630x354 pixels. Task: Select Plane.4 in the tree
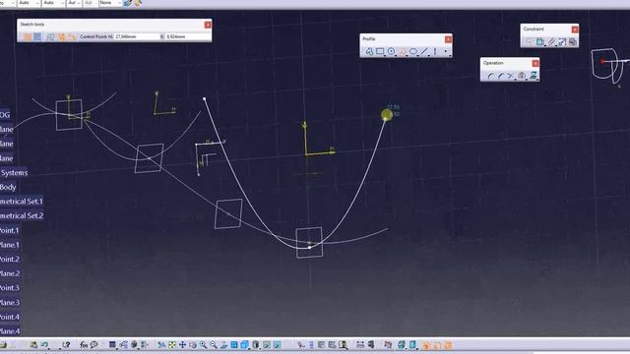point(10,331)
